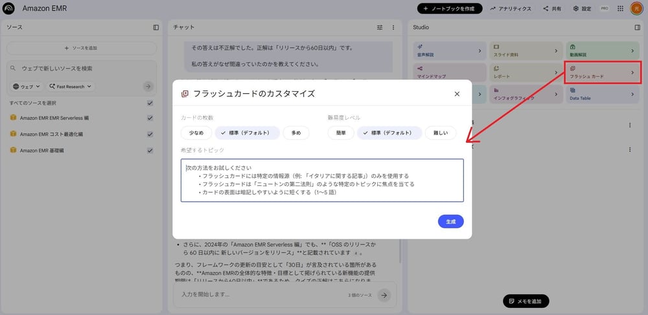
Task: Open フラッシュカード tile in Studio
Action: click(x=603, y=72)
